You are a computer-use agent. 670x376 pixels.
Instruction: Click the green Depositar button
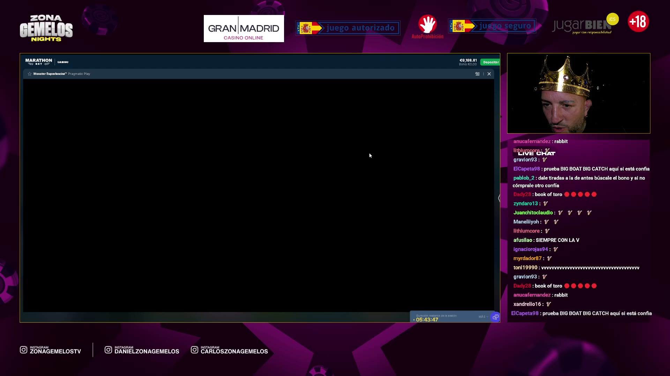[x=490, y=62]
